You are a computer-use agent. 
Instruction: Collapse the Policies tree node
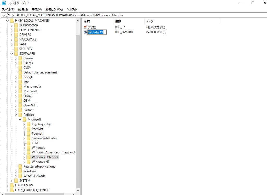tap(16, 115)
